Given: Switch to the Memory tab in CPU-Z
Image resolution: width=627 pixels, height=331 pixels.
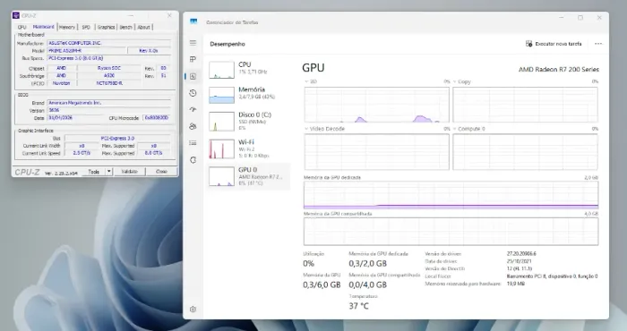Looking at the screenshot, I should [67, 27].
